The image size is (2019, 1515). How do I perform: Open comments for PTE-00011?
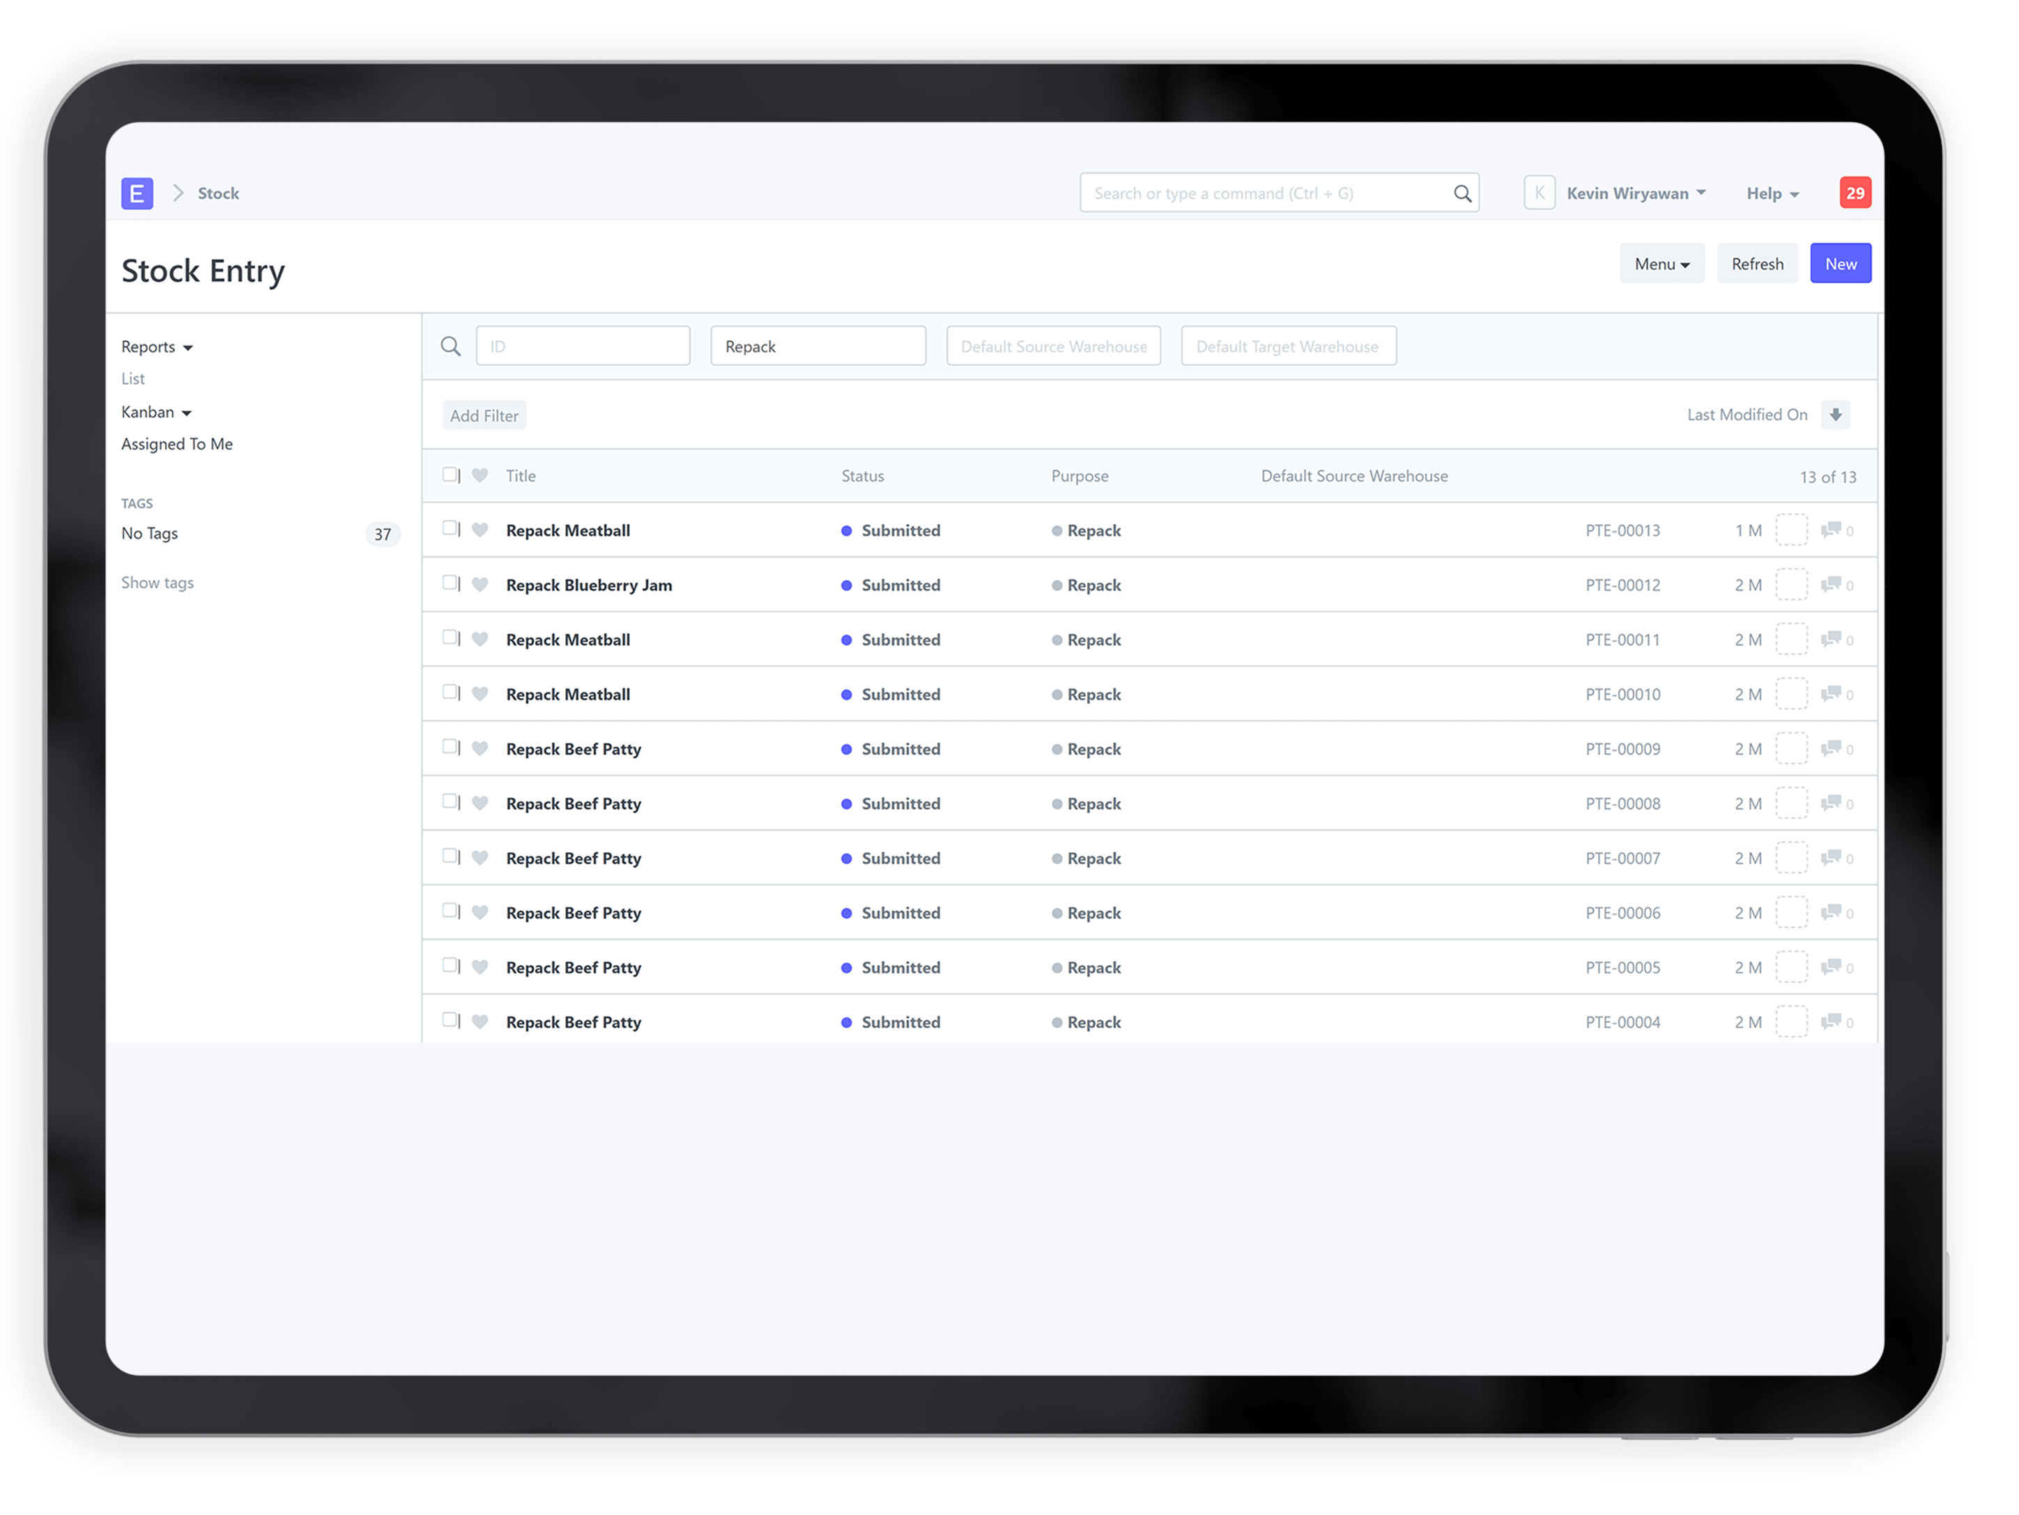(1836, 640)
